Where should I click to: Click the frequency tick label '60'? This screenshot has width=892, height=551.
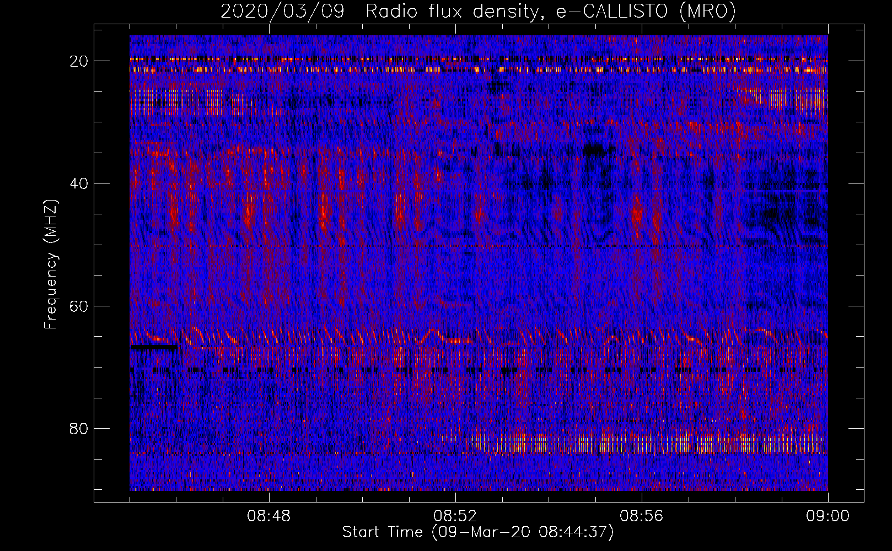79,306
